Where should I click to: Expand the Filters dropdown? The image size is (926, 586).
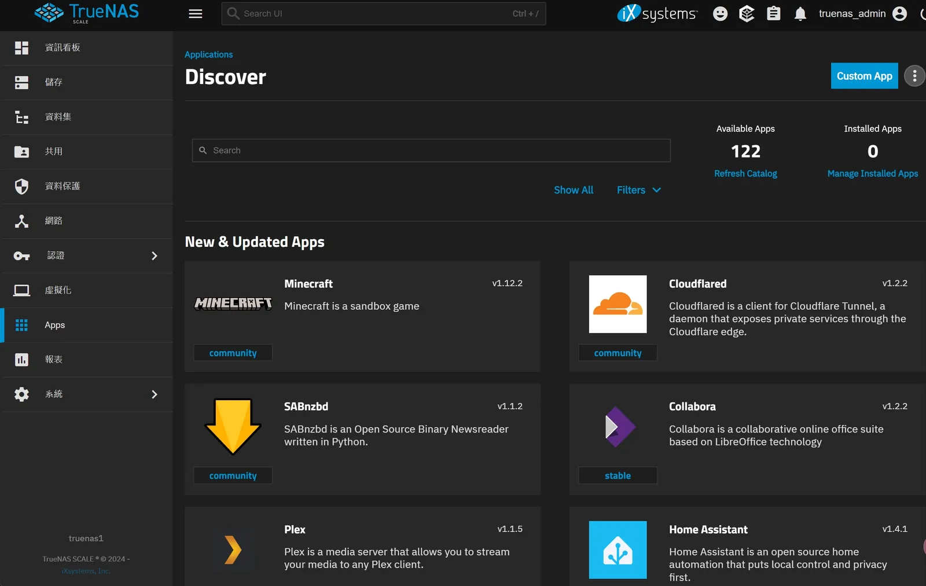coord(639,190)
